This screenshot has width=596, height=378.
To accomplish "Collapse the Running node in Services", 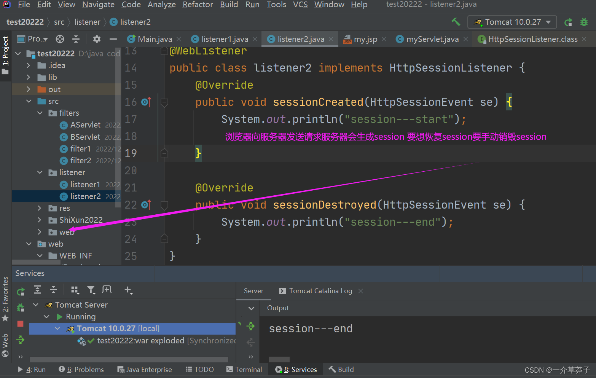I will (x=46, y=317).
